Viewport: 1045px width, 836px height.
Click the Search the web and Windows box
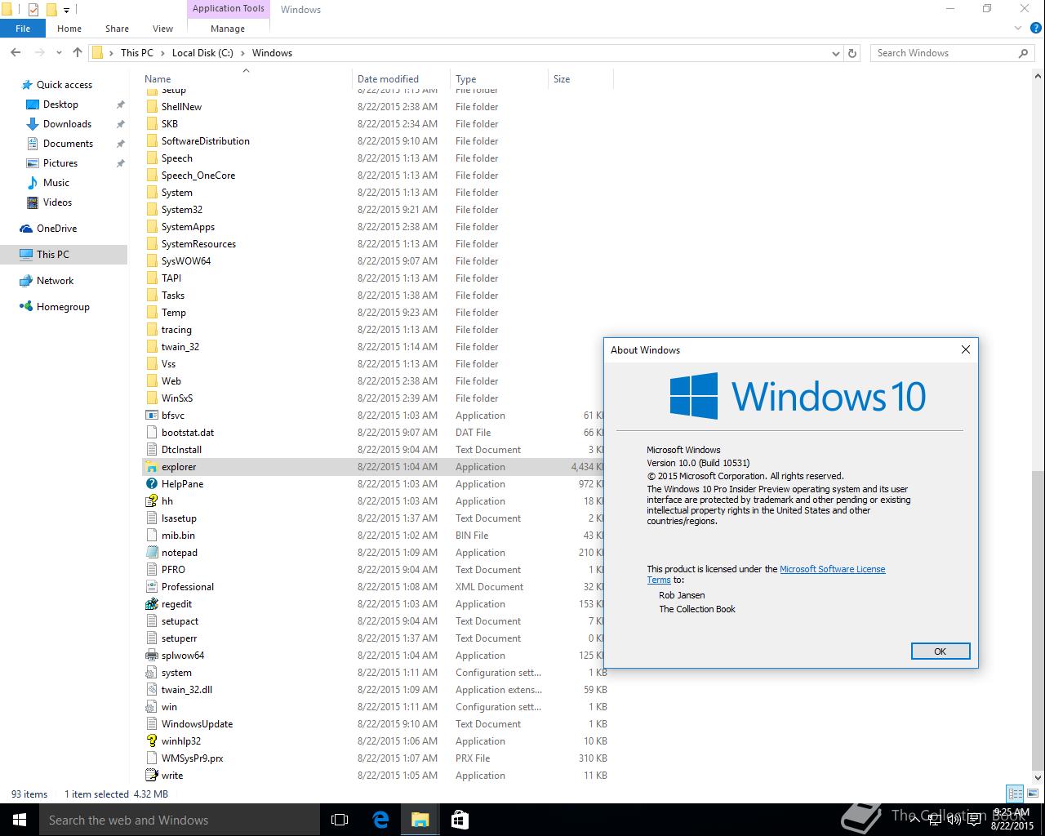tap(180, 820)
